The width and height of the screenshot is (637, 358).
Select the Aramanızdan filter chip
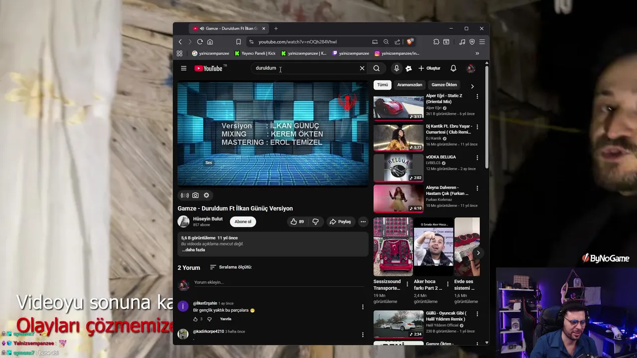[410, 85]
